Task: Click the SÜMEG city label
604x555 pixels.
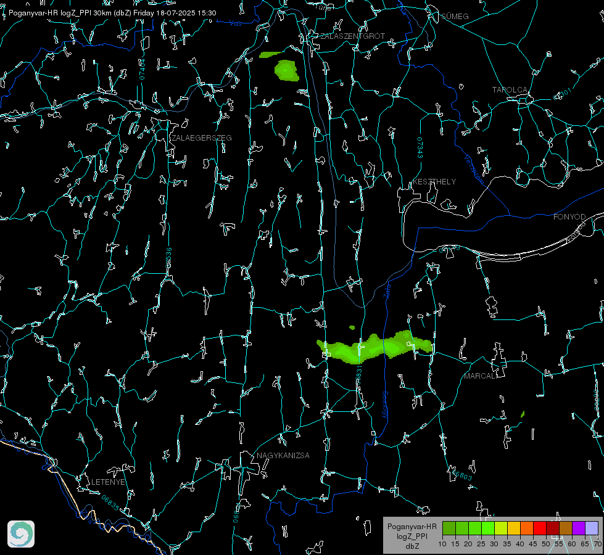Action: tap(455, 17)
